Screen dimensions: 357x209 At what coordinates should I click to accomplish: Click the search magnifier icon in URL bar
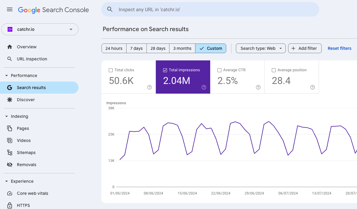click(110, 9)
